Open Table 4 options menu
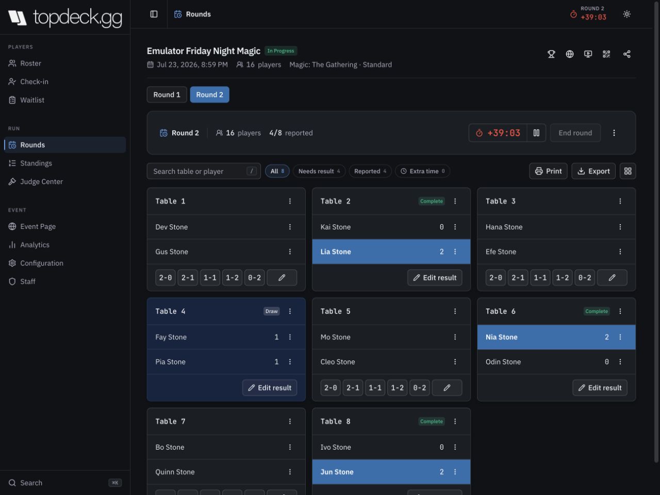The width and height of the screenshot is (660, 495). click(x=290, y=311)
